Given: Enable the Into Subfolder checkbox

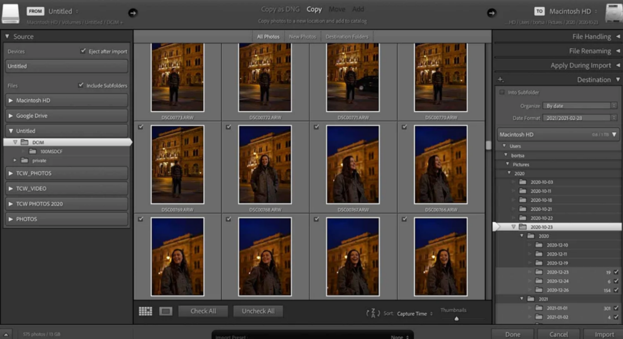Looking at the screenshot, I should pyautogui.click(x=502, y=92).
